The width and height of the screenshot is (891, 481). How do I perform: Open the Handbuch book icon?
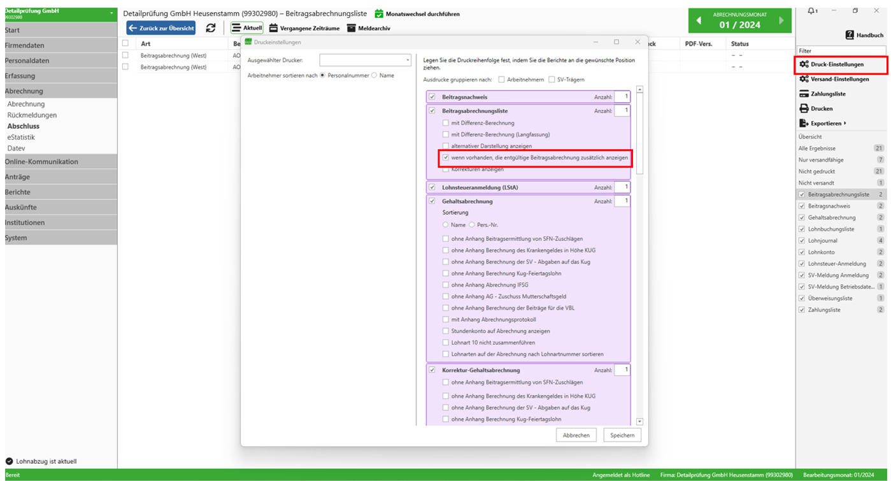[x=850, y=36]
